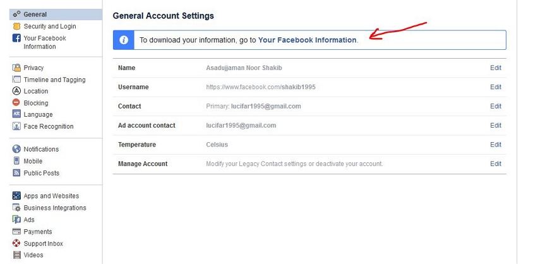
Task: Click the Facebook logo icon beside Your Facebook Information
Action: click(16, 38)
